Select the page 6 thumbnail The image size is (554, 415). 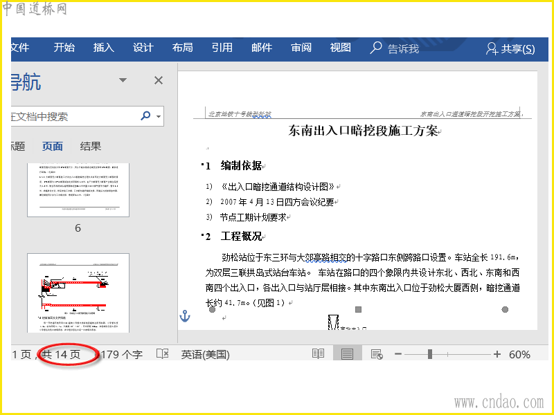(x=78, y=190)
